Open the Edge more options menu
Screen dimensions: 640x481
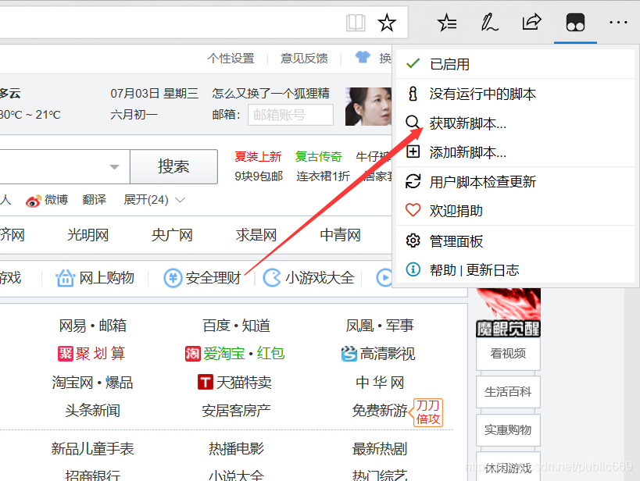tap(618, 23)
